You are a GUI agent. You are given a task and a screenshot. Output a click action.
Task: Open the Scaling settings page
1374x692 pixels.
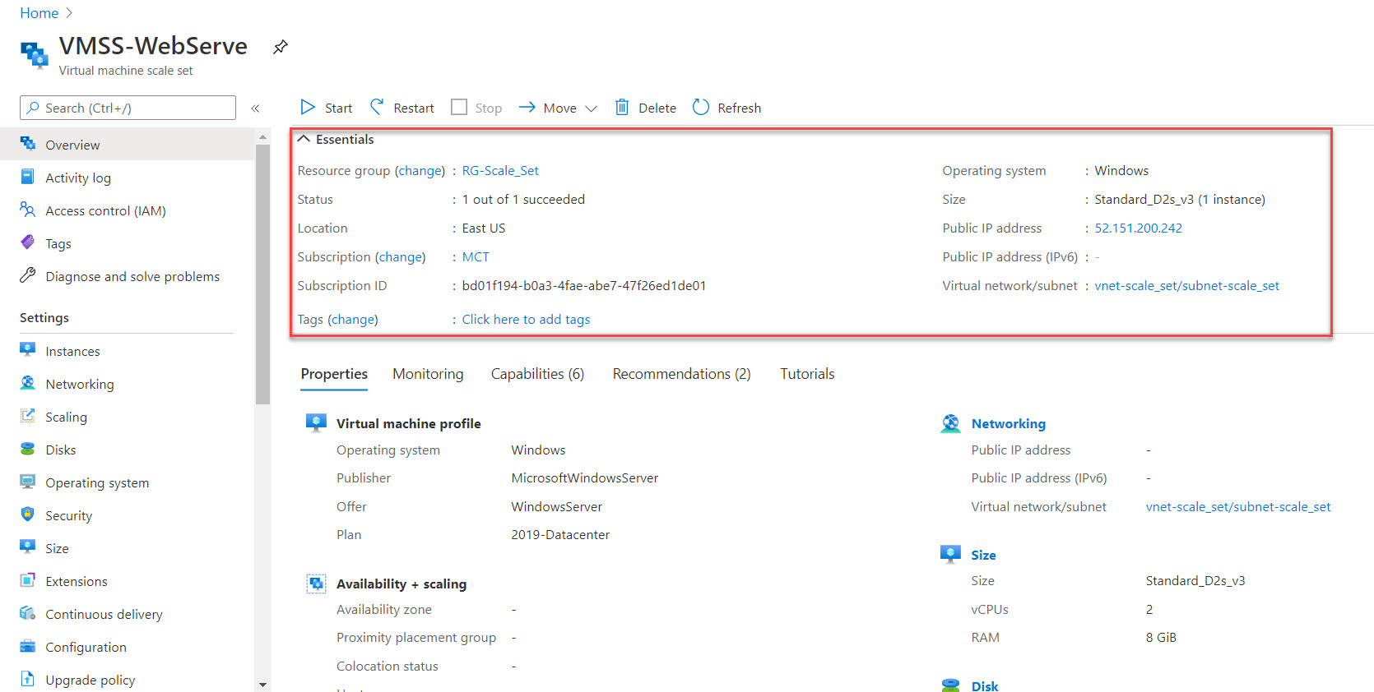pos(66,418)
